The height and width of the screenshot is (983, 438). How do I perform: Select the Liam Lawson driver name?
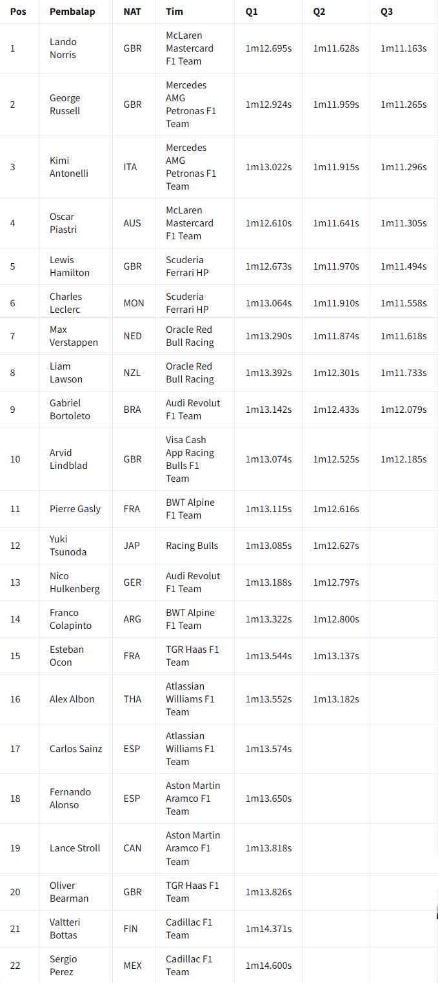66,373
